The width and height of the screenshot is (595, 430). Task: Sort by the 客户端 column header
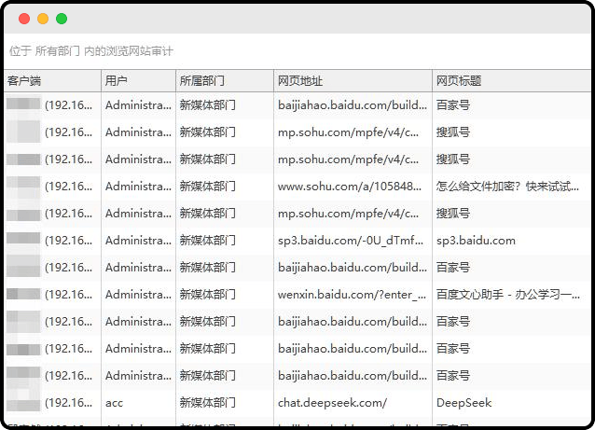pyautogui.click(x=52, y=80)
